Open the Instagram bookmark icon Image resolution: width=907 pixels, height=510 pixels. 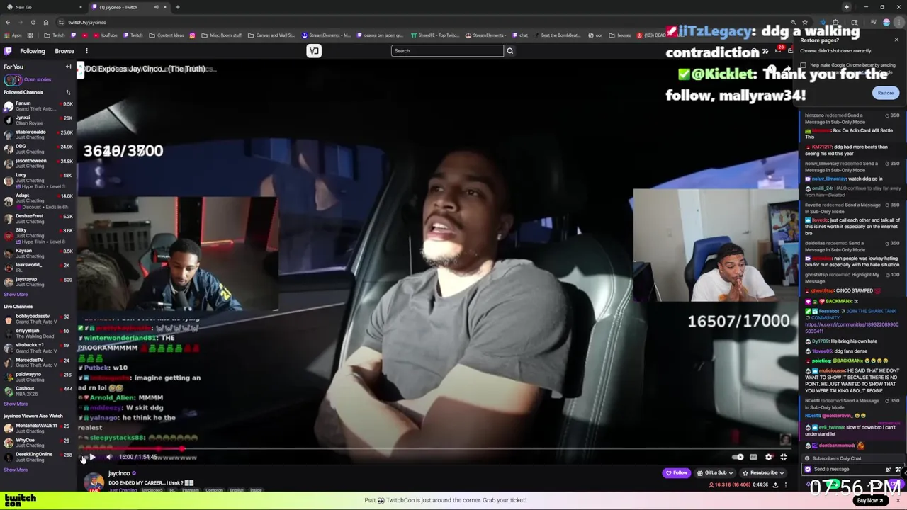[x=192, y=35]
